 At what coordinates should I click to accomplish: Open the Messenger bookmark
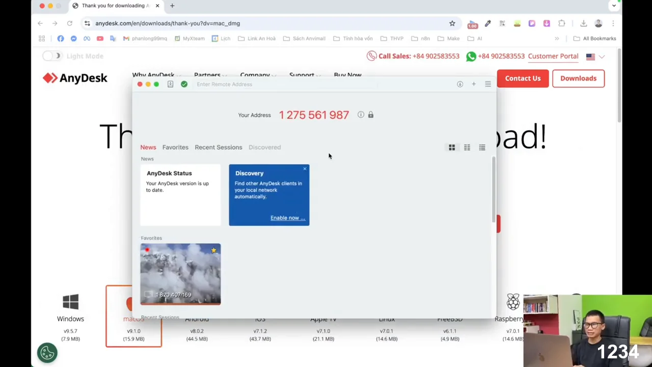(74, 38)
